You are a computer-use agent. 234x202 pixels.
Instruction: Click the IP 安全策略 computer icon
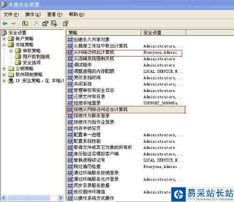pos(11,81)
